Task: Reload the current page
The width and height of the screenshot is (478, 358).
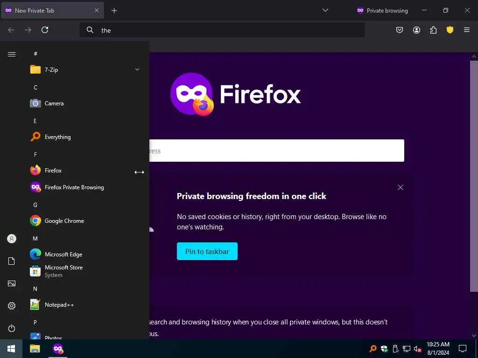Action: [x=45, y=30]
